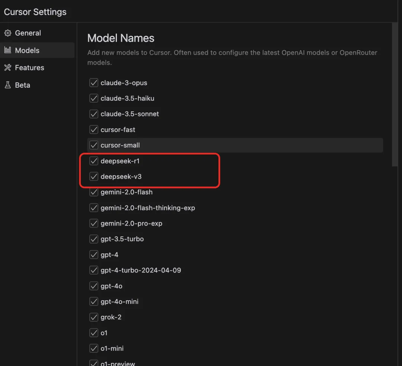402x366 pixels.
Task: Click the gemini-2.0-pro-exp label
Action: (131, 223)
